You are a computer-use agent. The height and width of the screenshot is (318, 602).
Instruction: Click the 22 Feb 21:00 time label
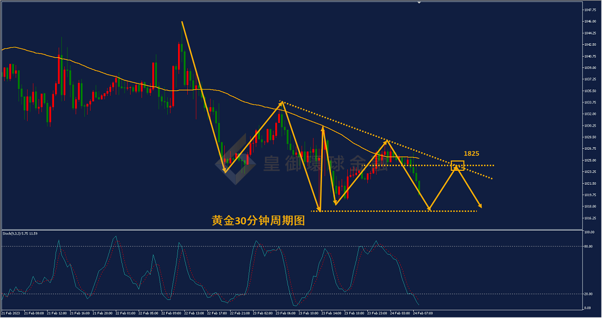[x=240, y=313]
